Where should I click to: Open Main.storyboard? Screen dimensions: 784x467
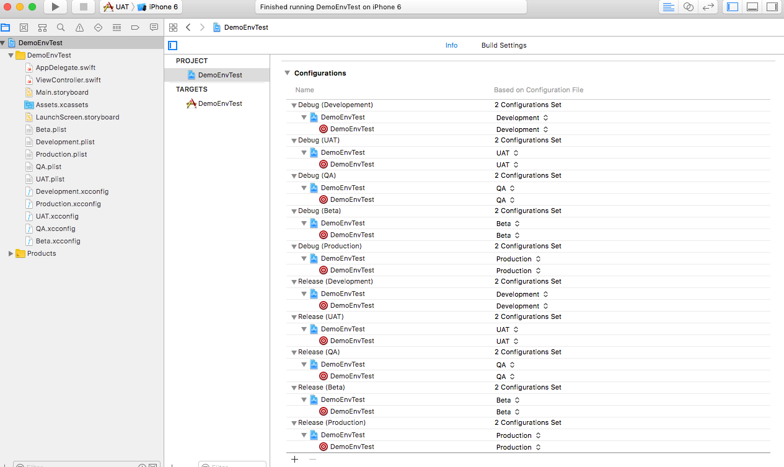click(62, 92)
